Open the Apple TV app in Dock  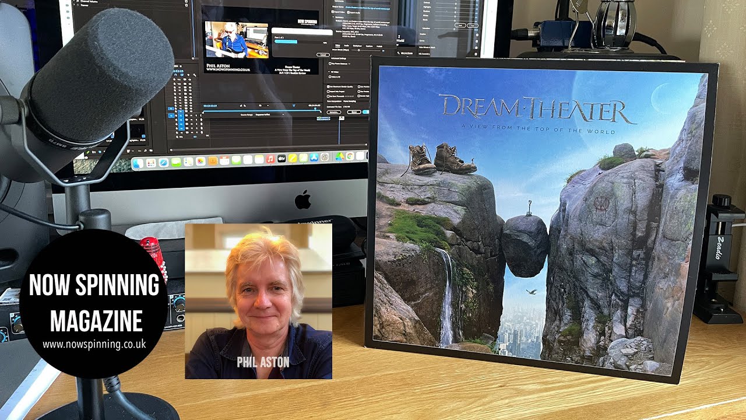(281, 159)
